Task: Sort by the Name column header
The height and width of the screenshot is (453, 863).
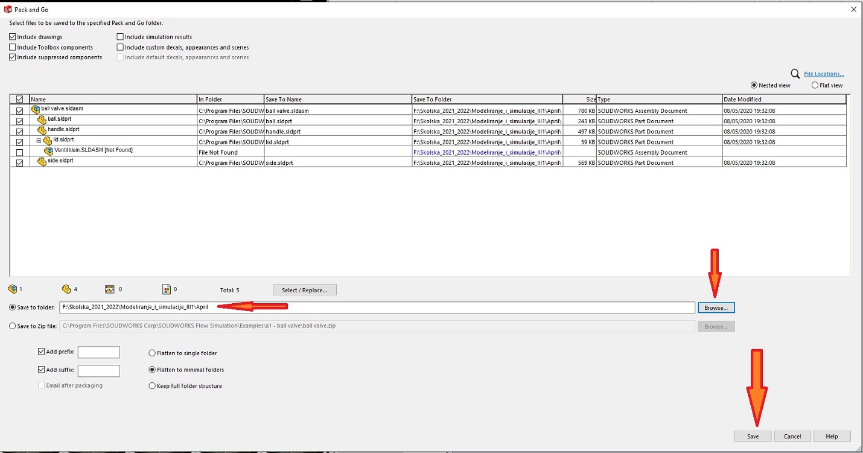Action: coord(113,99)
